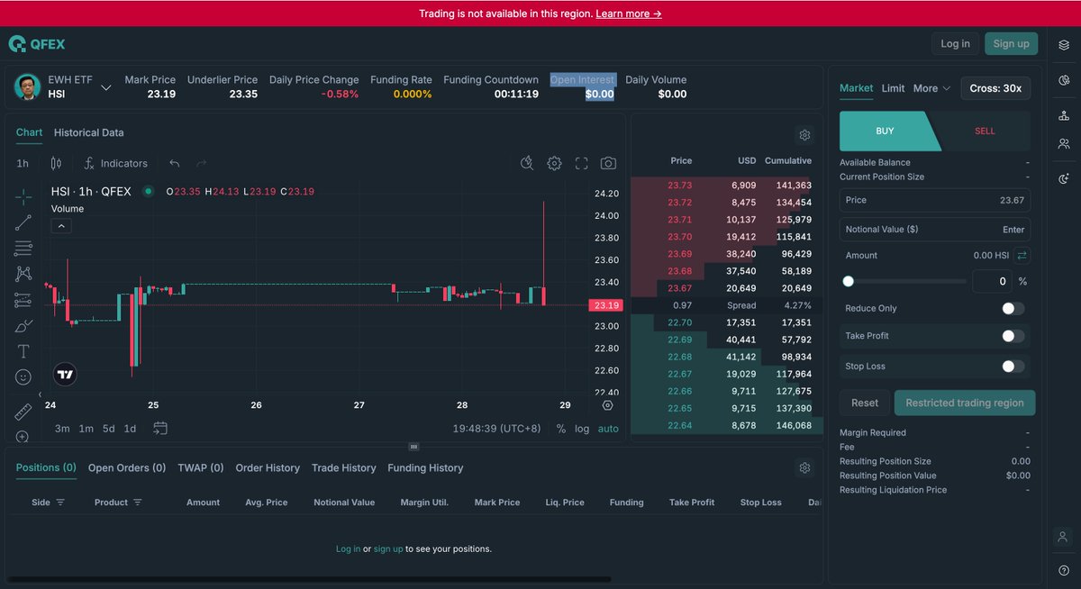
Task: Open the account sidebar icon
Action: (1064, 537)
